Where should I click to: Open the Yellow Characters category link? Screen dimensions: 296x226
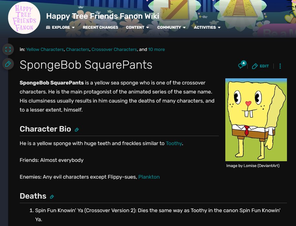tap(45, 49)
